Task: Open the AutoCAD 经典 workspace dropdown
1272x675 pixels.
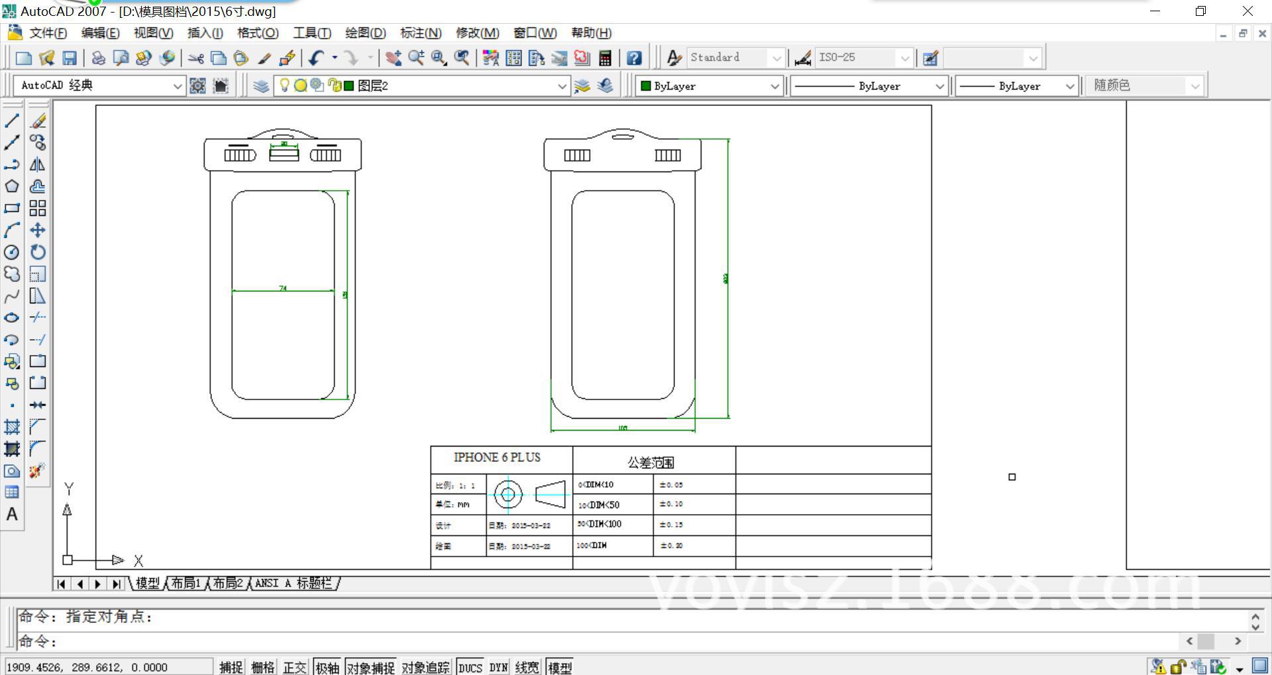Action: (x=177, y=85)
